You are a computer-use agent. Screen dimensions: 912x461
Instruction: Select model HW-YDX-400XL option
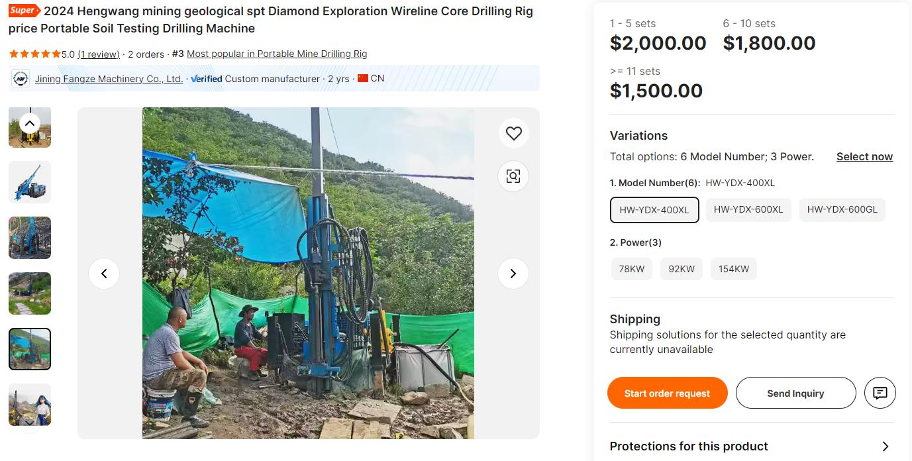[654, 210]
